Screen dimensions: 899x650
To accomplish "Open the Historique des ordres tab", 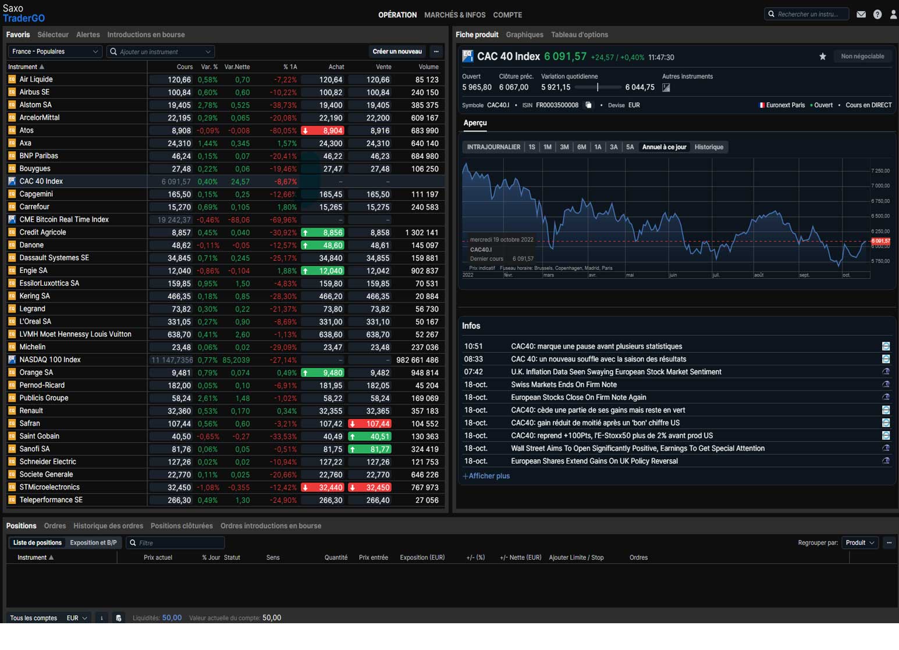I will pyautogui.click(x=108, y=526).
